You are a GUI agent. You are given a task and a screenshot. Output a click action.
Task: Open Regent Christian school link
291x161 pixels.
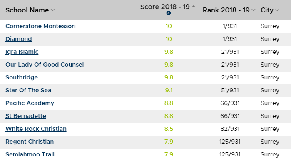[x=30, y=142]
